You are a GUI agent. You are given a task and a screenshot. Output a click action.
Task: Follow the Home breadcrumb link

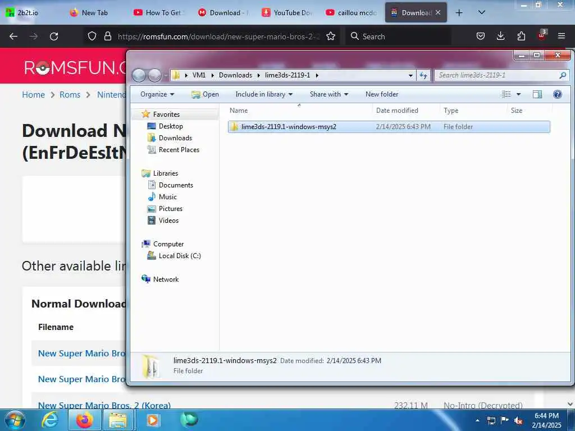coord(33,94)
